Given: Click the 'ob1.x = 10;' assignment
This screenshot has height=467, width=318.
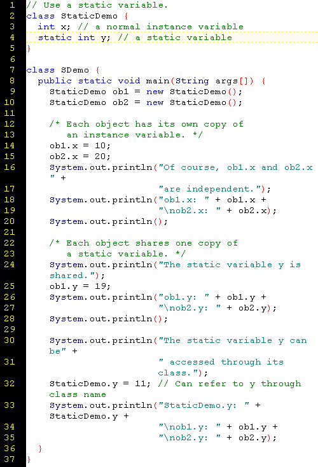Looking at the screenshot, I should click(x=80, y=146).
